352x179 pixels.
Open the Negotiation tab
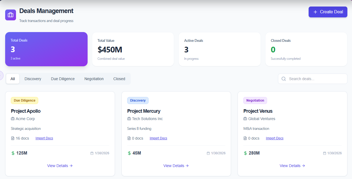coord(94,79)
